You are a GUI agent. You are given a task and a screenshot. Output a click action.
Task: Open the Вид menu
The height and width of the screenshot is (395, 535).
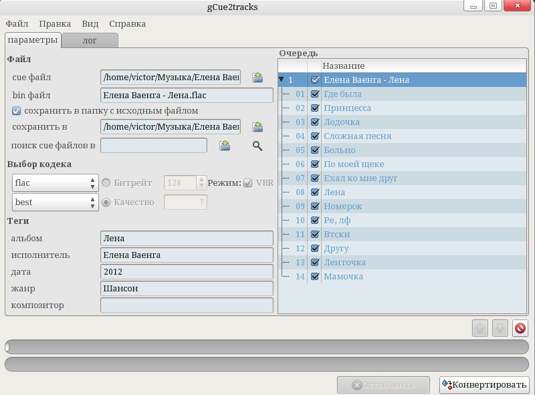point(90,24)
